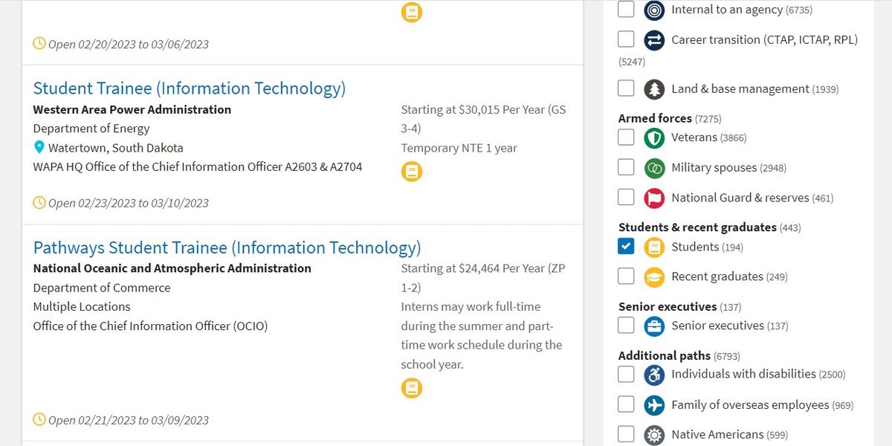Click the location pin beside Watertown, South Dakota
The image size is (892, 446).
[39, 148]
